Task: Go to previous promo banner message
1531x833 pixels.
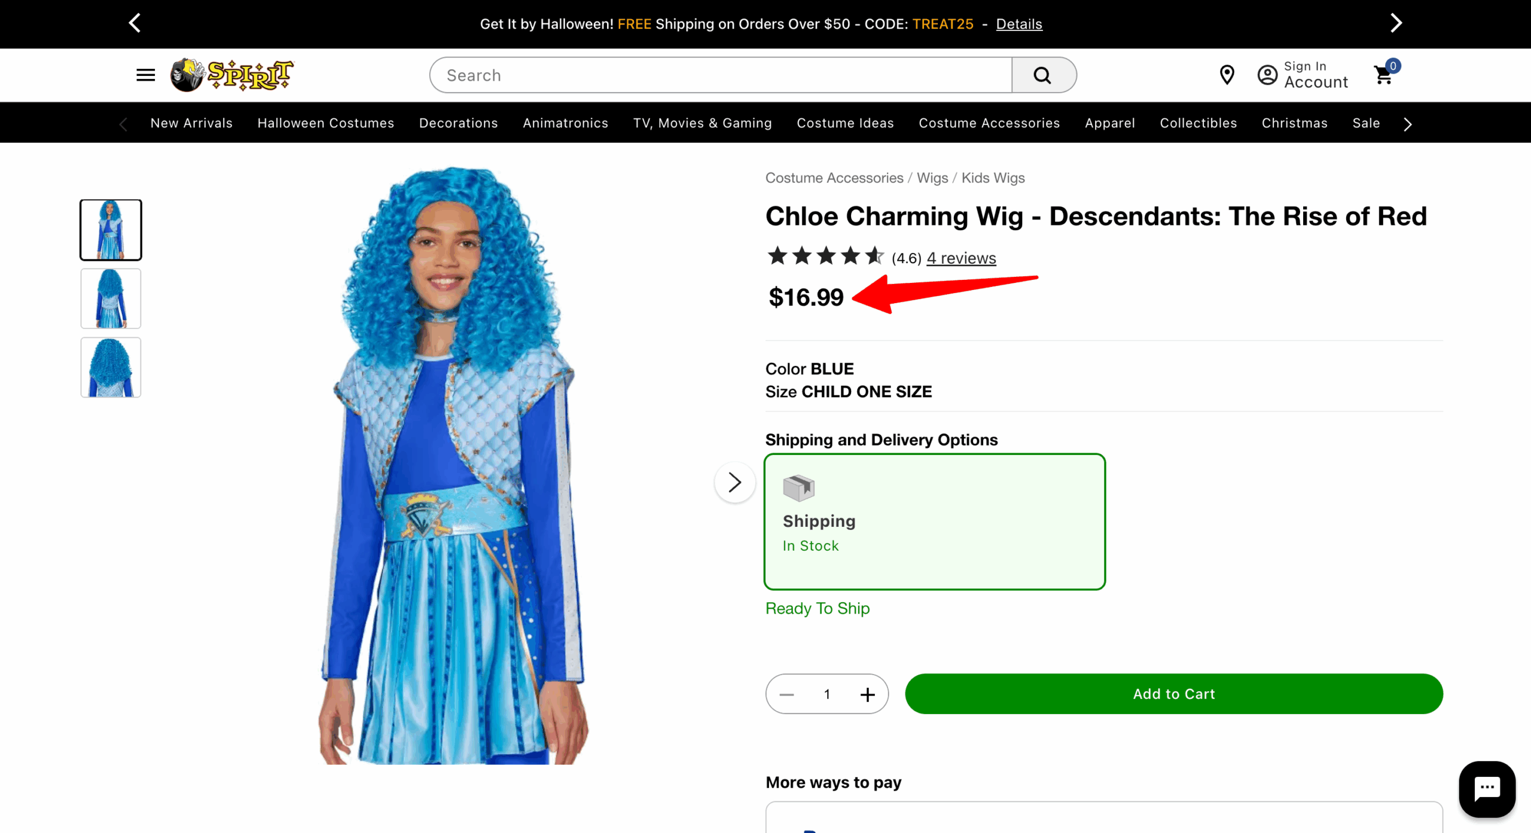Action: (135, 24)
